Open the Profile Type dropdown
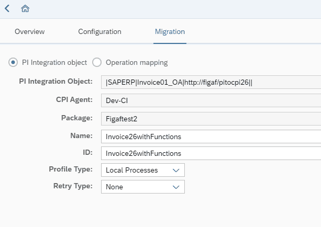This screenshot has width=321, height=227. pos(143,170)
